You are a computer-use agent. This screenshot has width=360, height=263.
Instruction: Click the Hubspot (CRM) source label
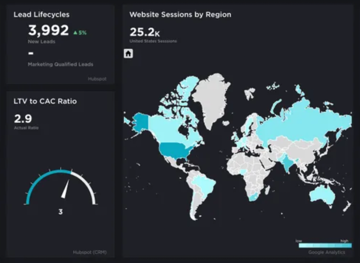pos(90,253)
